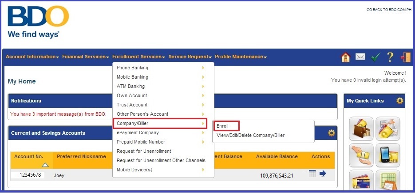
Task: Open the 3 important messages notification
Action: tap(58, 114)
